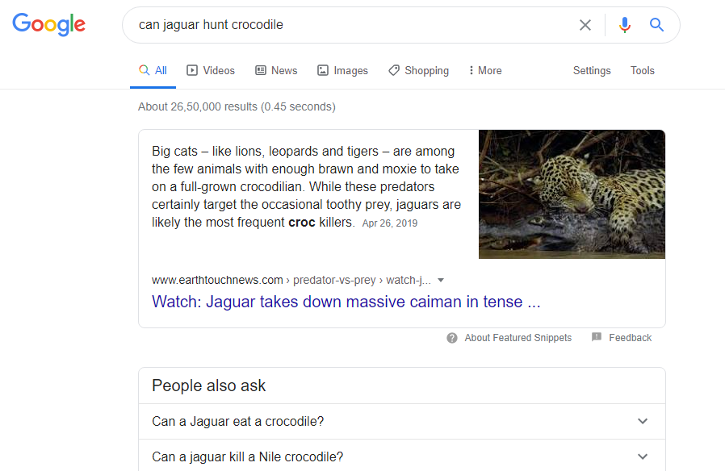Start voice search with the microphone icon
This screenshot has height=471, width=725.
click(625, 25)
